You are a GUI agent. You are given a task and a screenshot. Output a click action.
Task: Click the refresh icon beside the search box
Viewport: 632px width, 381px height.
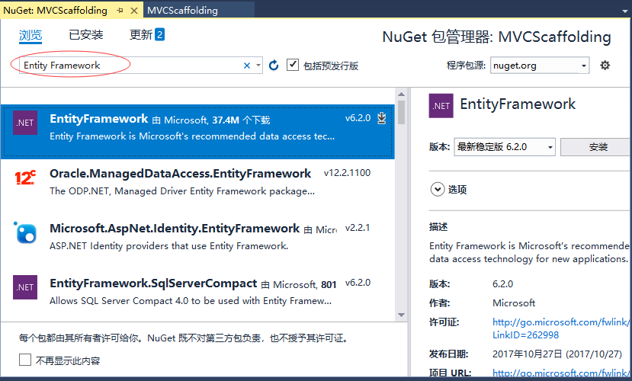(x=274, y=66)
